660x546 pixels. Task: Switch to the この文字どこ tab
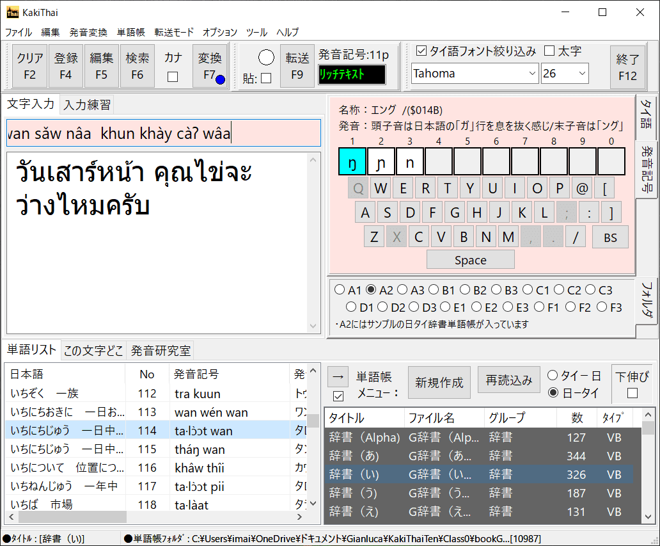(93, 351)
